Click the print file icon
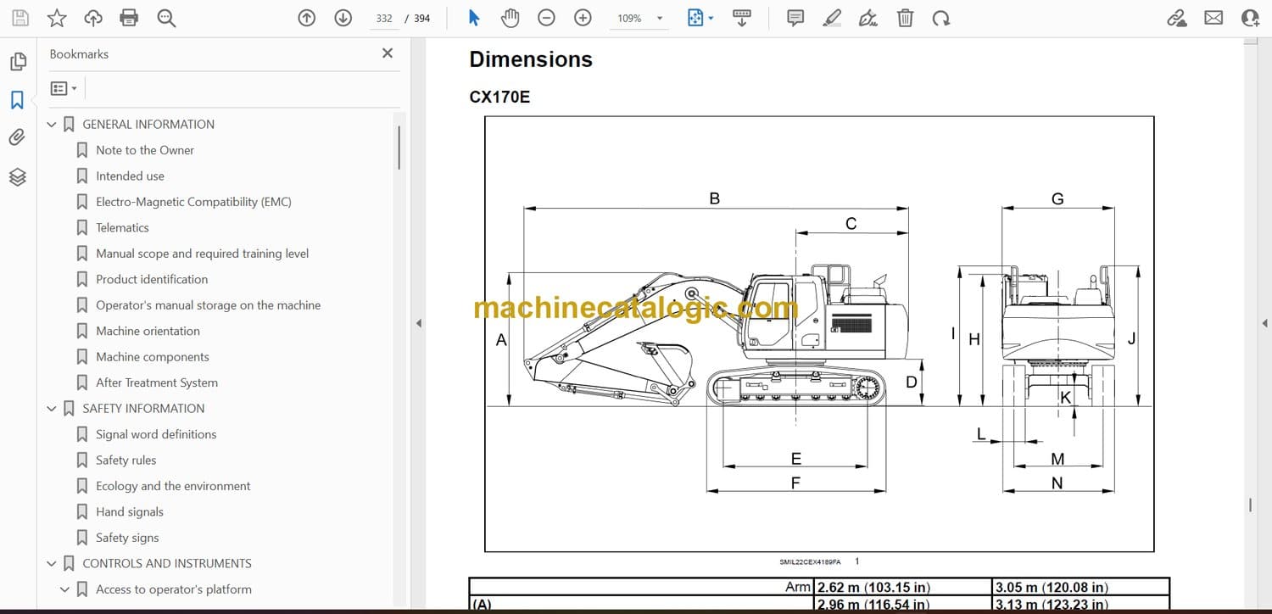1272x614 pixels. (x=129, y=18)
